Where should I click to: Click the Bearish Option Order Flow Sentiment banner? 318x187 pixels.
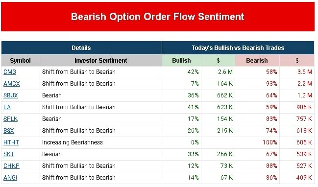158,17
